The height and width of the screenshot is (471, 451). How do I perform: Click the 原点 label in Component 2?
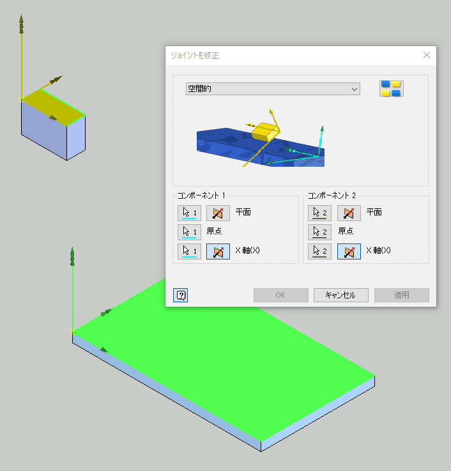click(x=346, y=231)
